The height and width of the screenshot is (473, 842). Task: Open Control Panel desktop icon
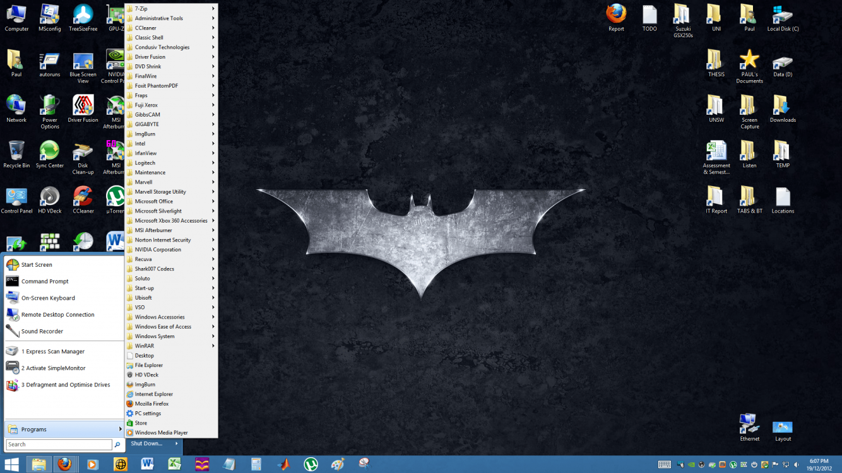point(16,200)
